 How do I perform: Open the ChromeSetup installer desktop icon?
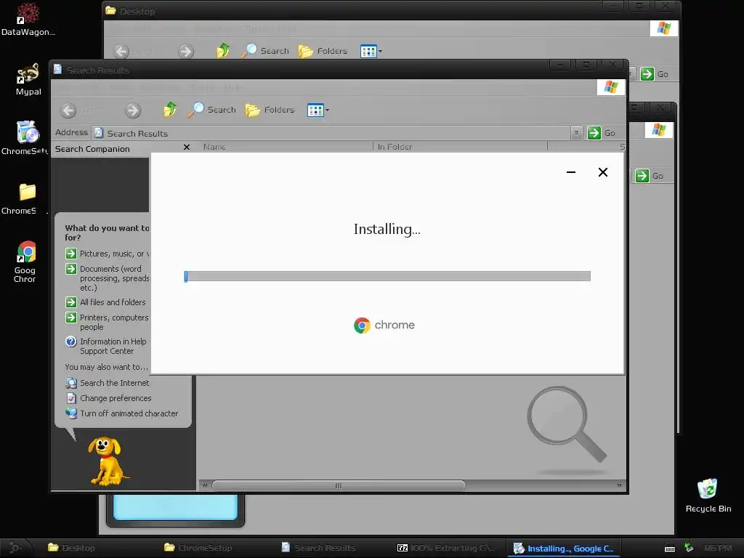coord(26,137)
